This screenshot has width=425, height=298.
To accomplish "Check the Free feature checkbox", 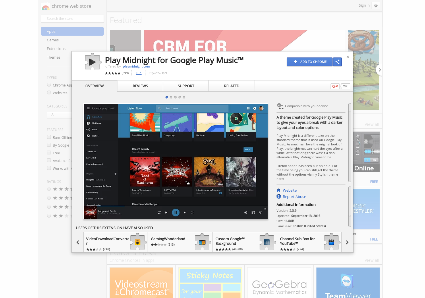I will (49, 153).
